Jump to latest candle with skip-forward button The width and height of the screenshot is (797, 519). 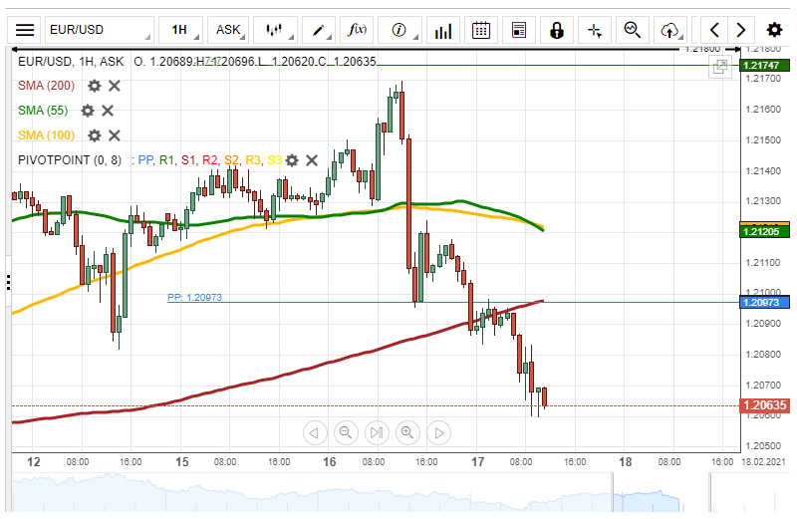point(376,432)
